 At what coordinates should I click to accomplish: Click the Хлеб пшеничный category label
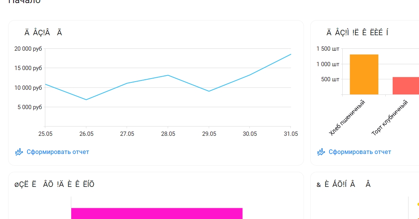click(347, 118)
